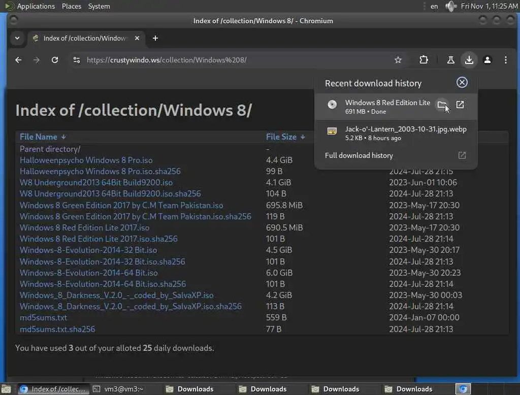
Task: Open Windows 8 Red Edition Lite download
Action: 460,105
